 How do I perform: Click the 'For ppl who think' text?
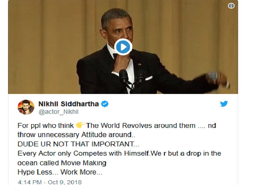(46, 126)
